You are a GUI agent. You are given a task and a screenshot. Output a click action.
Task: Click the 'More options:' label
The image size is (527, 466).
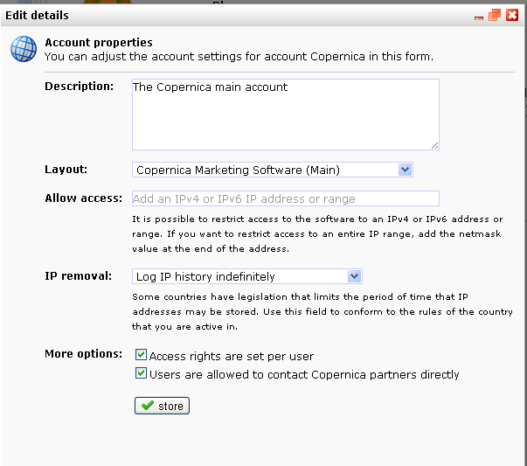coord(84,354)
